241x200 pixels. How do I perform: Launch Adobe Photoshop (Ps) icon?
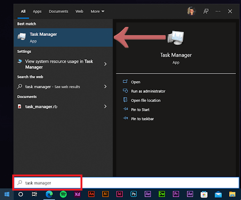(x=134, y=194)
